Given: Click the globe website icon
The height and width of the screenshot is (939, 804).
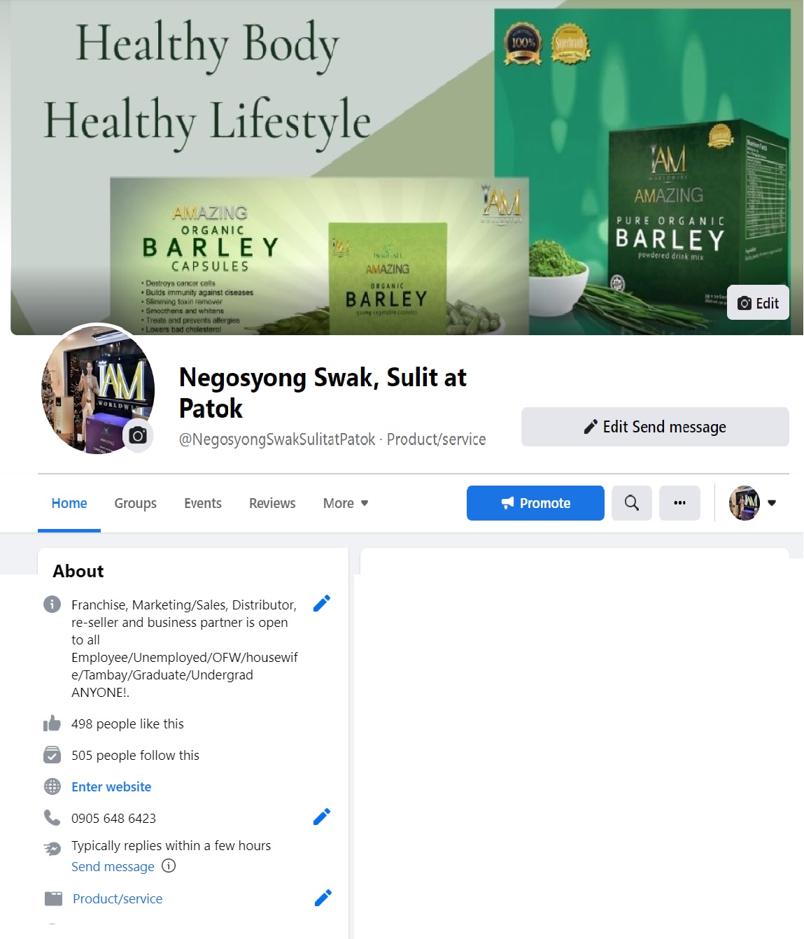Looking at the screenshot, I should click(x=52, y=786).
